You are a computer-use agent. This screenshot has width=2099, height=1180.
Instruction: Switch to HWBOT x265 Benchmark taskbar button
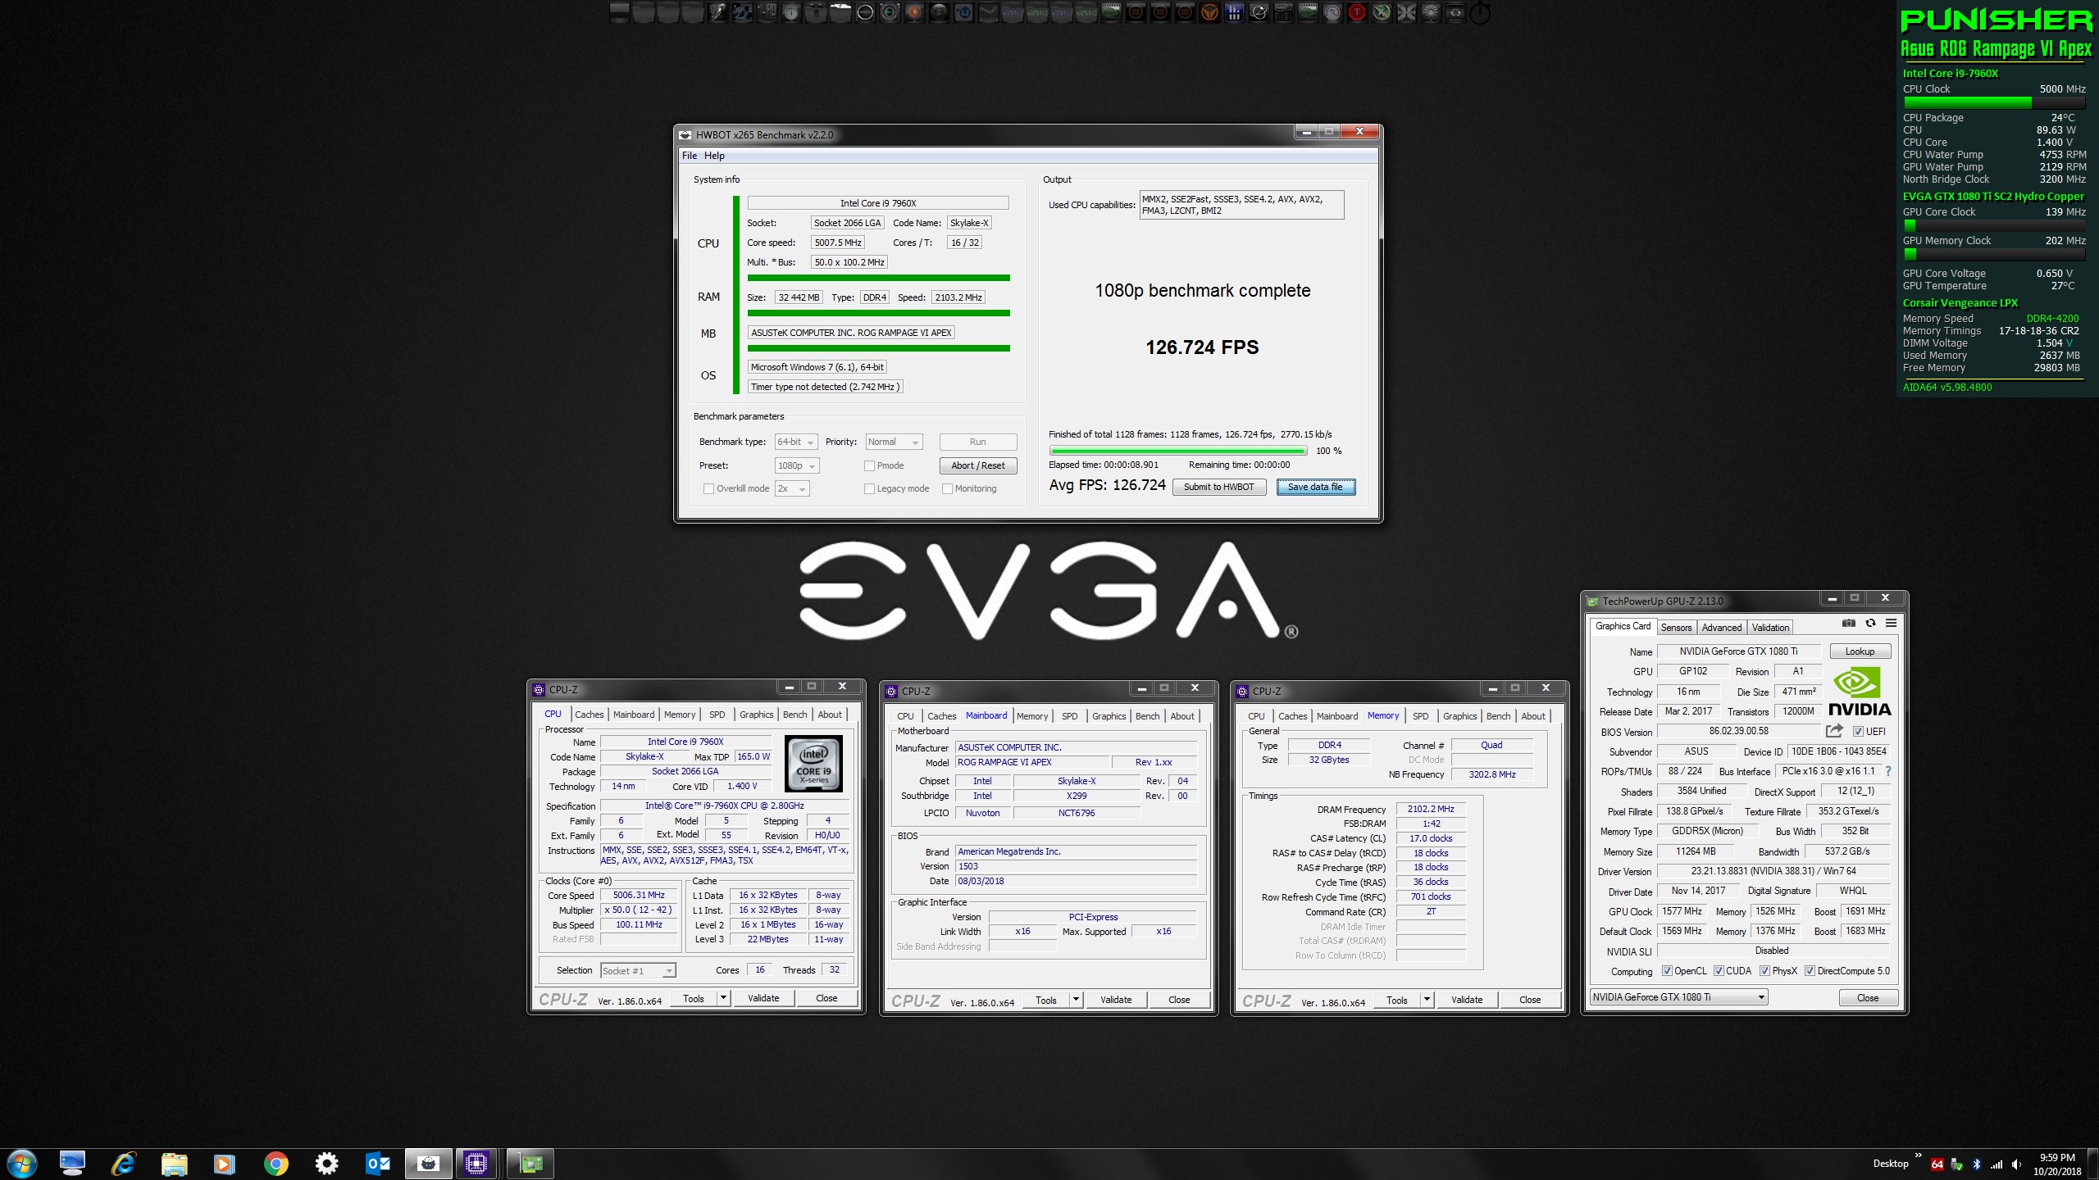tap(428, 1163)
